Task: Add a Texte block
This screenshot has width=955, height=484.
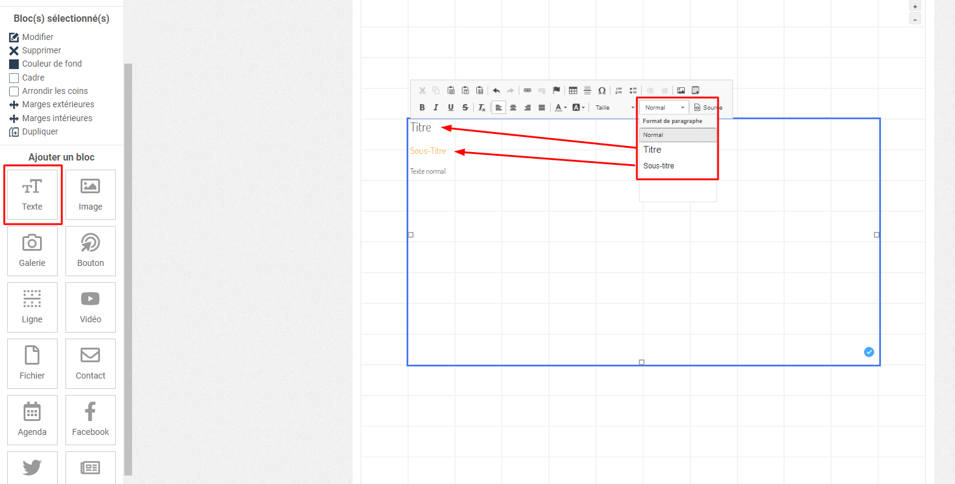Action: click(x=32, y=194)
